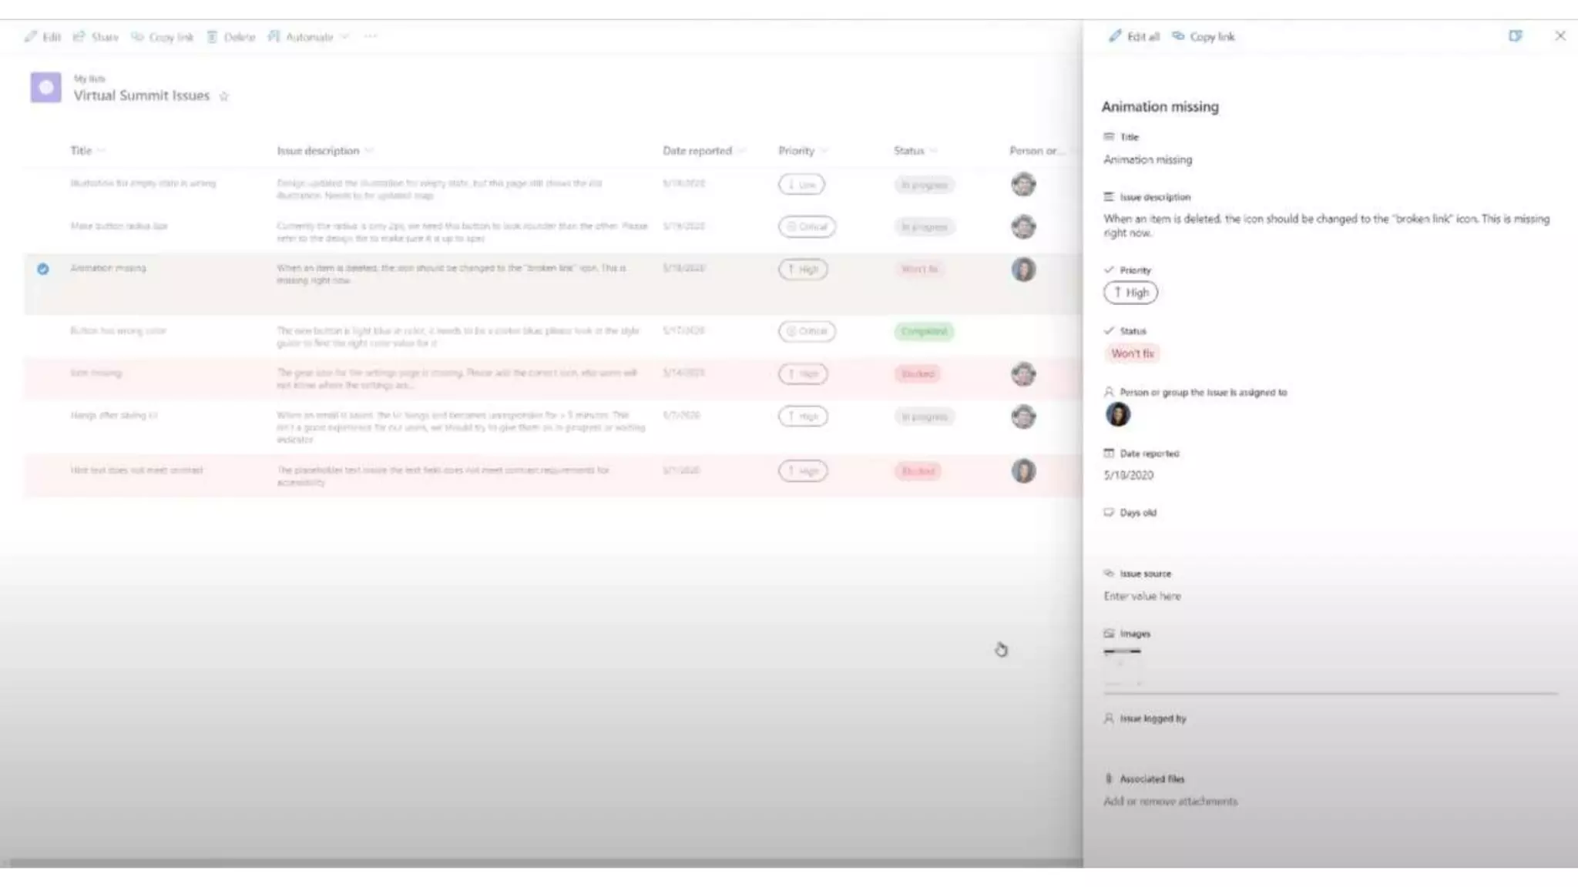Viewport: 1578px width, 887px height.
Task: Favorite the list with the star icon
Action: tap(224, 96)
